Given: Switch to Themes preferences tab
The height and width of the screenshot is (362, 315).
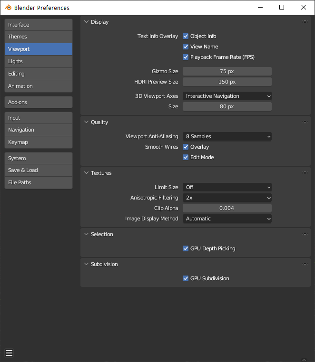Looking at the screenshot, I should tap(39, 37).
